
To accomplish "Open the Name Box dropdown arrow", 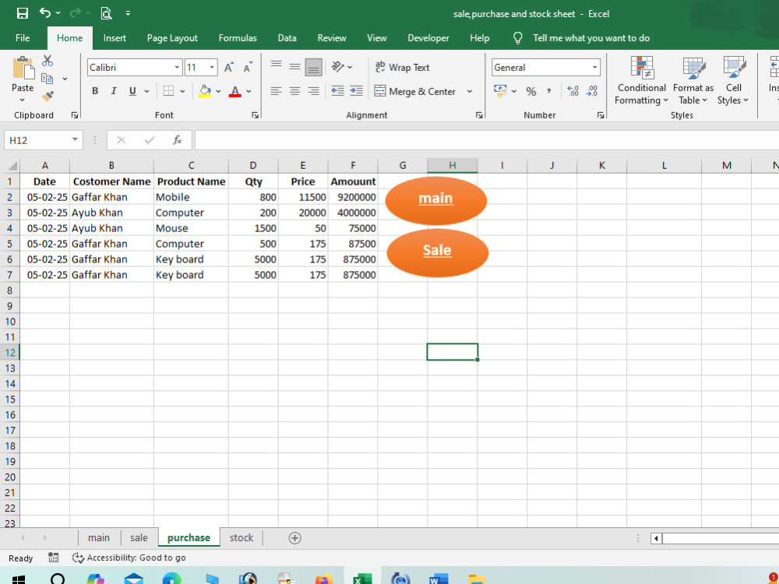I will (75, 140).
